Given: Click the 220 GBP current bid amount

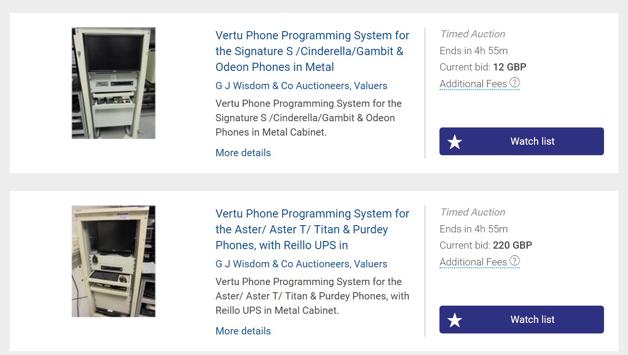Looking at the screenshot, I should click(x=512, y=245).
